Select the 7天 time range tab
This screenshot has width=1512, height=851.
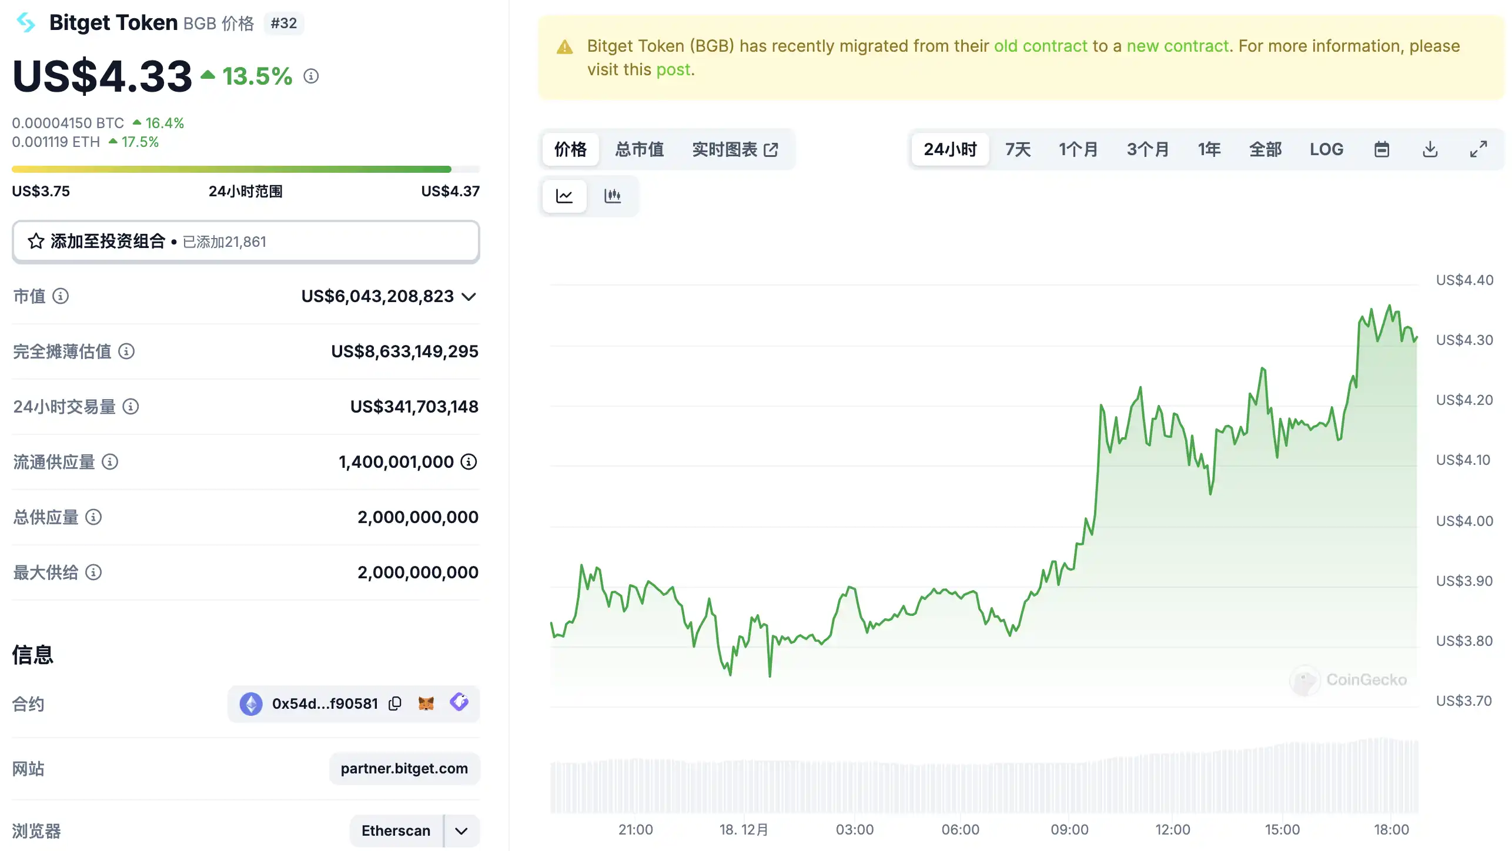1018,149
